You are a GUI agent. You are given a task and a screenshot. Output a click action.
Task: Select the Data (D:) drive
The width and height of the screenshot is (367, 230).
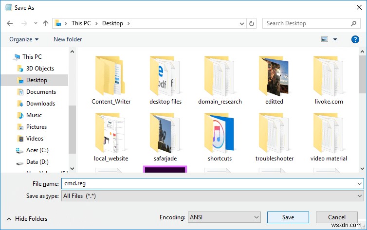coord(37,162)
